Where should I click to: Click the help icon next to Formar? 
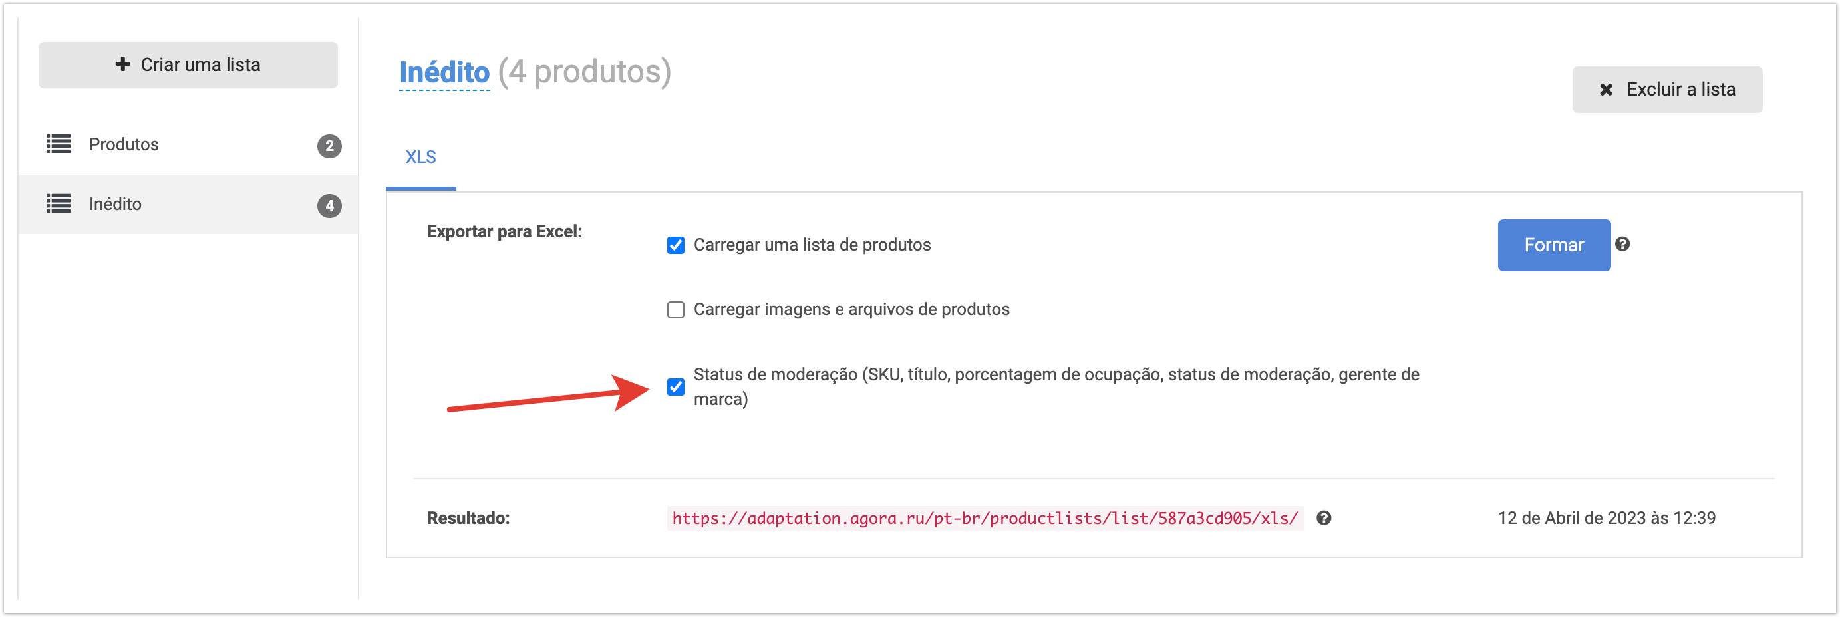pyautogui.click(x=1622, y=244)
